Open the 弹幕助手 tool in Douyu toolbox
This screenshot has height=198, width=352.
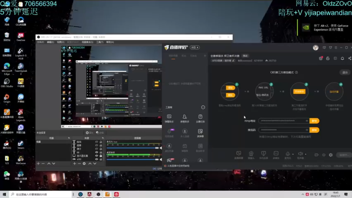coord(169,118)
